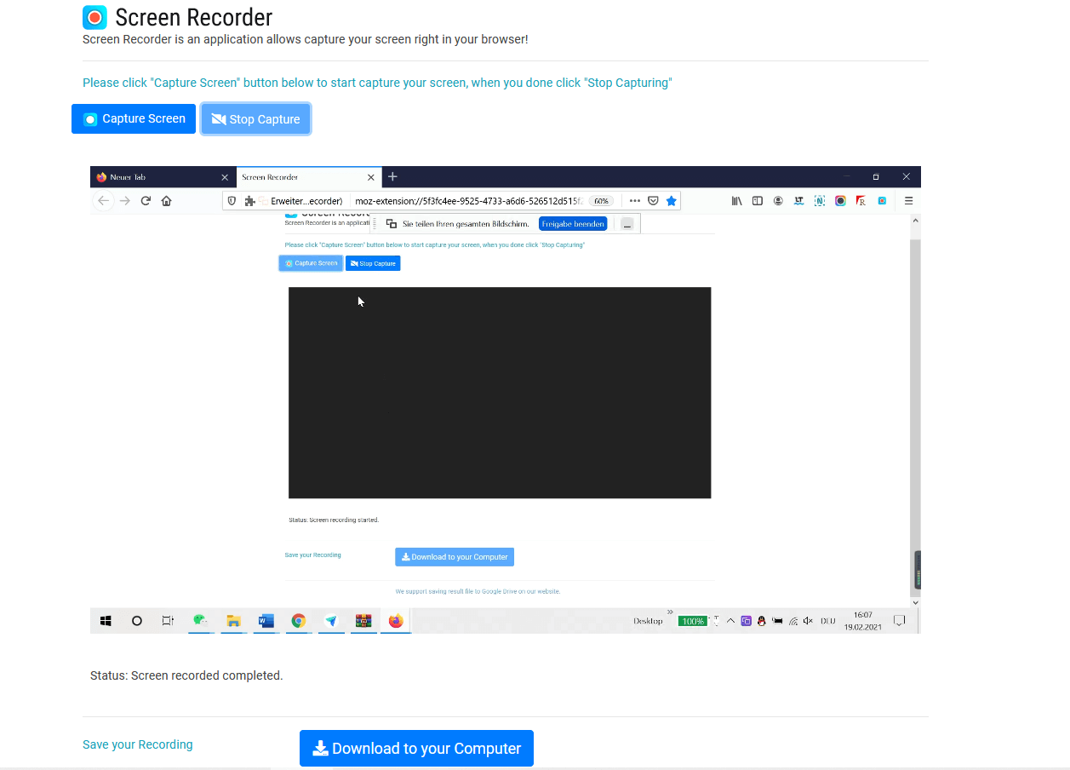Close the Screen Recorder tab in recorded preview
The image size is (1070, 770).
tap(371, 177)
